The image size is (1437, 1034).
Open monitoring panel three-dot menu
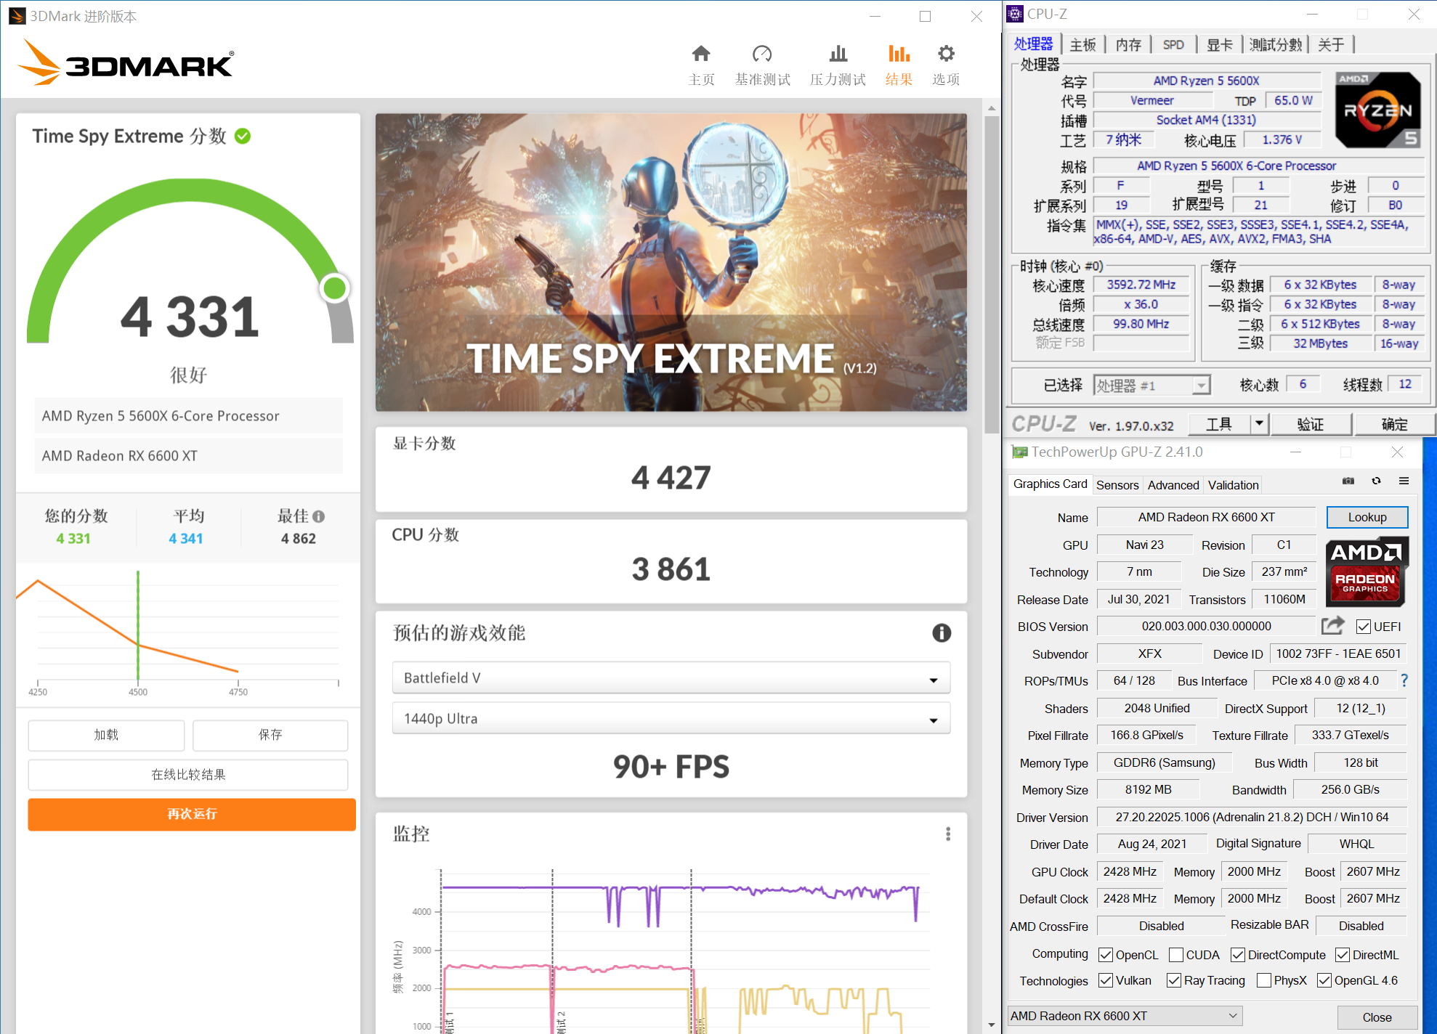tap(948, 834)
